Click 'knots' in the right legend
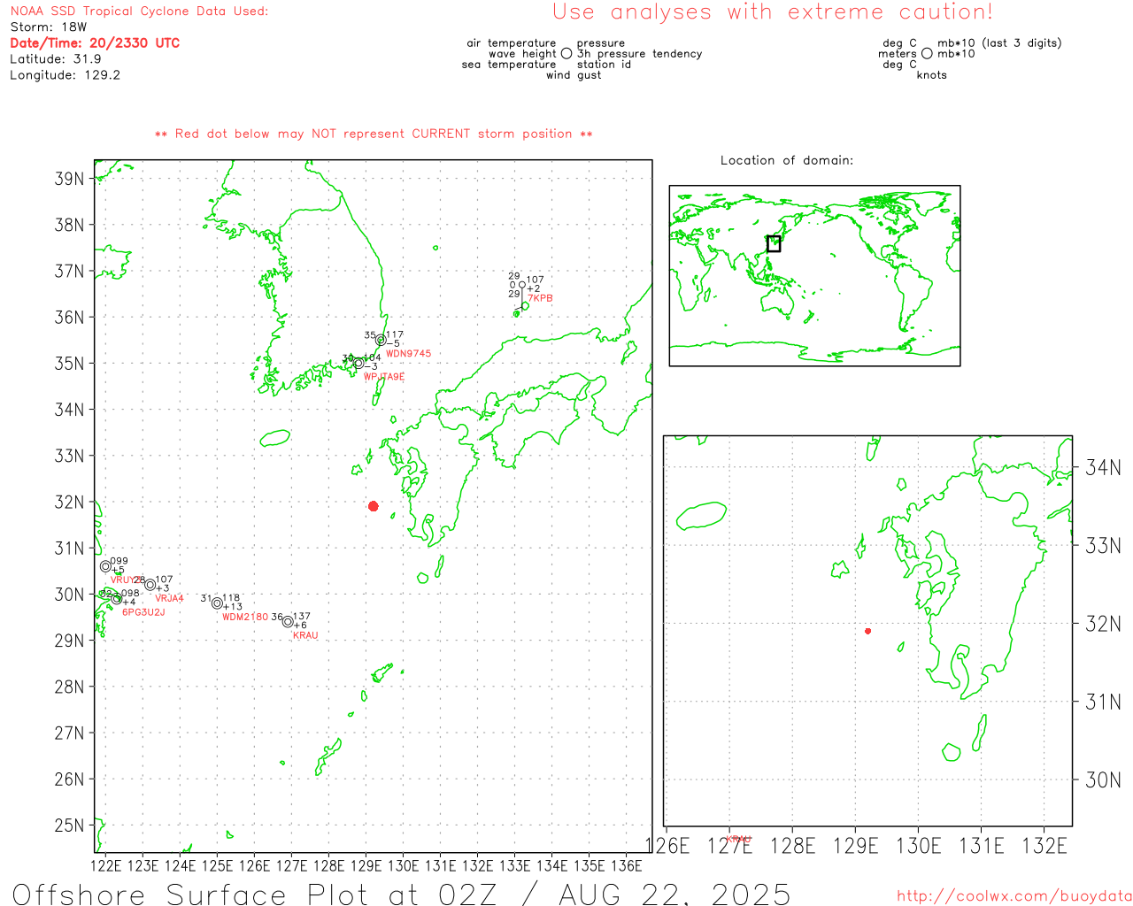 [x=932, y=75]
